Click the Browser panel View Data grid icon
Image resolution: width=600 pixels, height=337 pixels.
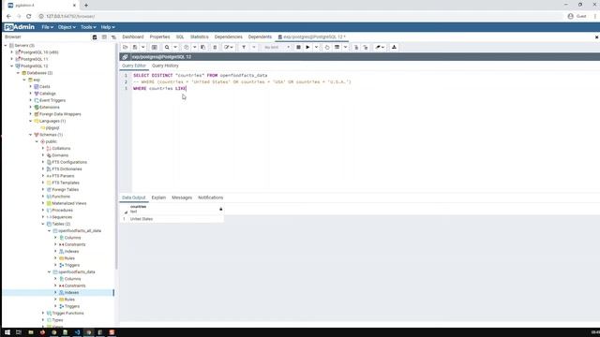click(x=104, y=37)
